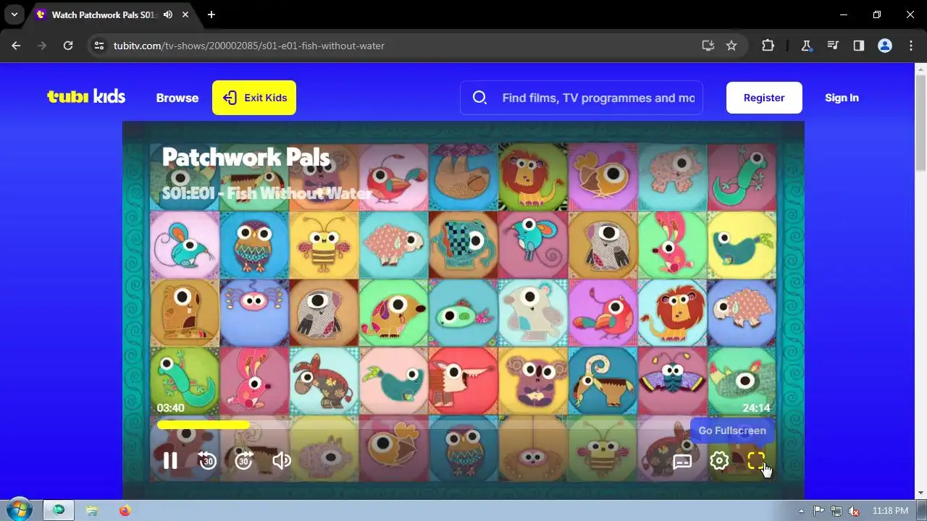Reload the current page
The height and width of the screenshot is (521, 927).
pyautogui.click(x=68, y=46)
